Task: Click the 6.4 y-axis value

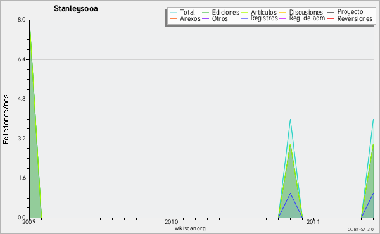Action: 22,59
